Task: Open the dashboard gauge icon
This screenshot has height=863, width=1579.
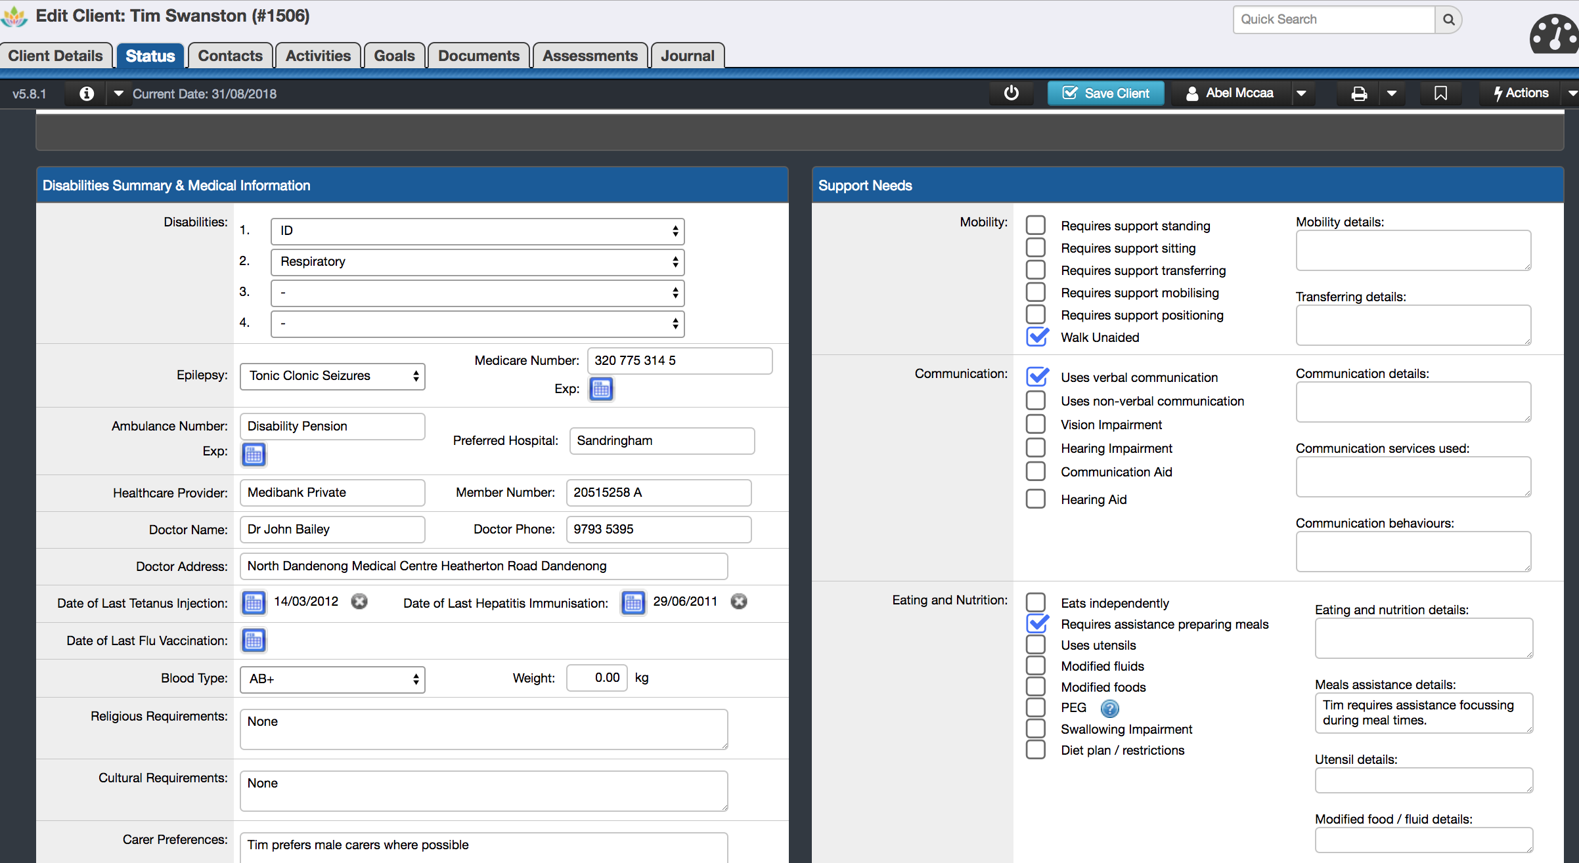Action: coord(1554,34)
